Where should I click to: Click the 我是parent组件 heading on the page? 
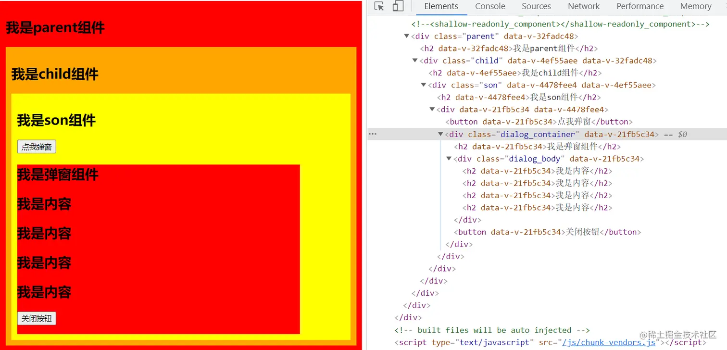[x=55, y=28]
